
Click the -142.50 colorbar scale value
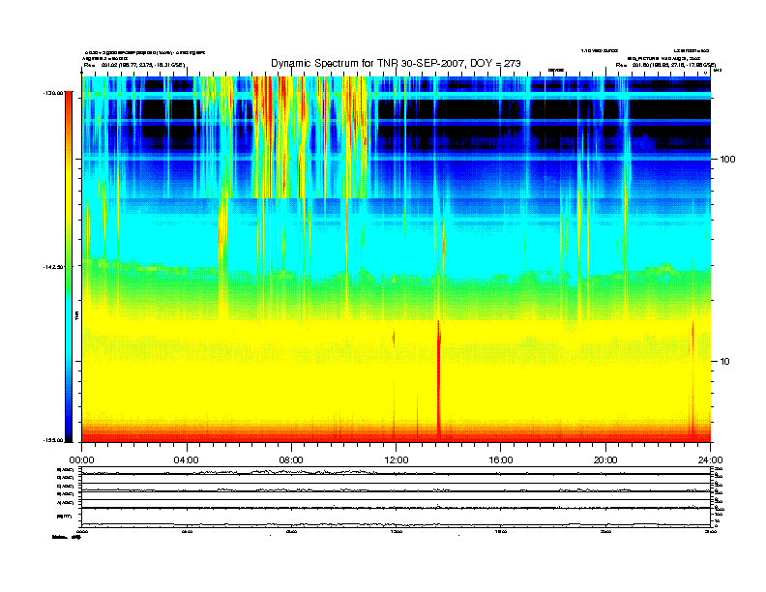pyautogui.click(x=54, y=267)
